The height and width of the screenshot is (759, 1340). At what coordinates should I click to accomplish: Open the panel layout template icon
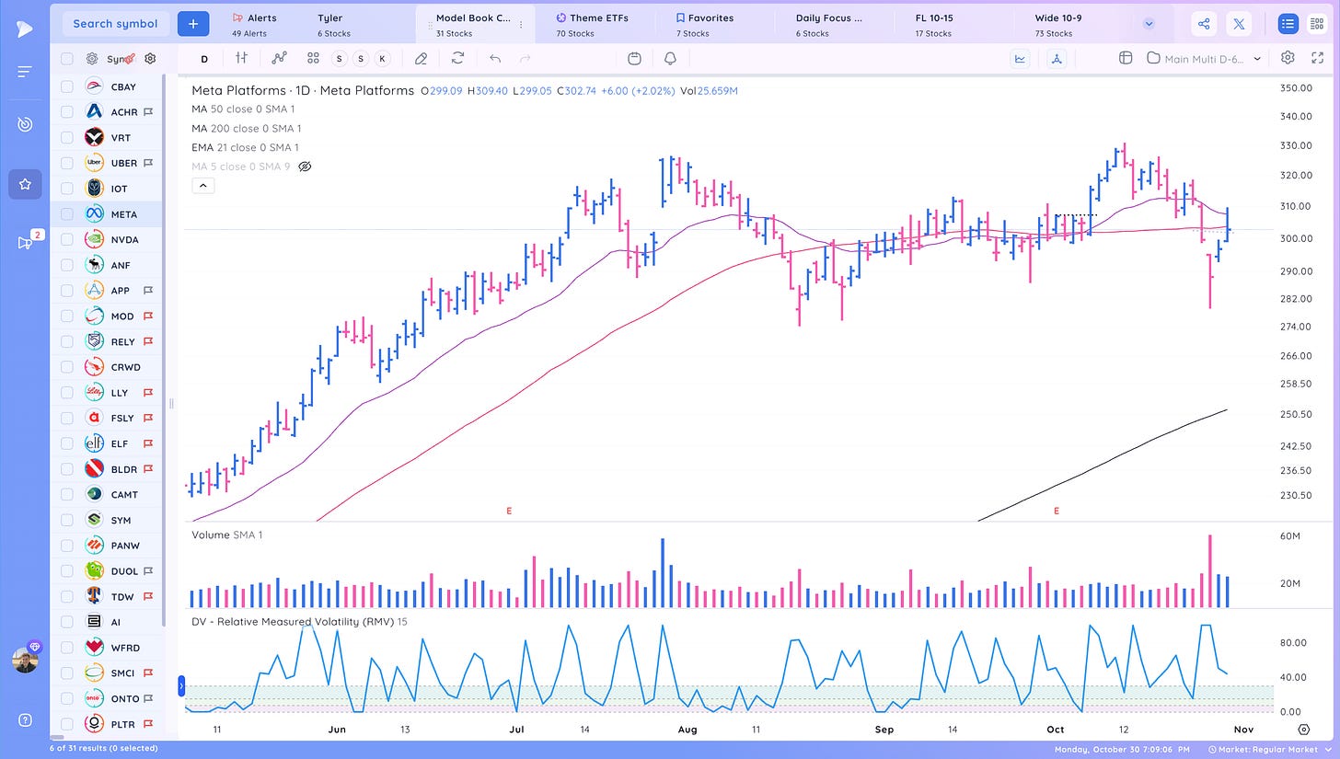pos(1125,58)
